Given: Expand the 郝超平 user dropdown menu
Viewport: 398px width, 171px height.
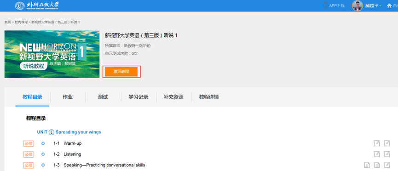Looking at the screenshot, I should 373,6.
